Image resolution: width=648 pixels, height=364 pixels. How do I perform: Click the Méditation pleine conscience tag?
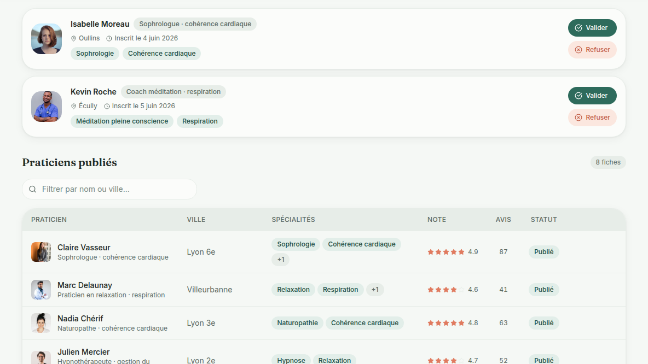point(122,121)
